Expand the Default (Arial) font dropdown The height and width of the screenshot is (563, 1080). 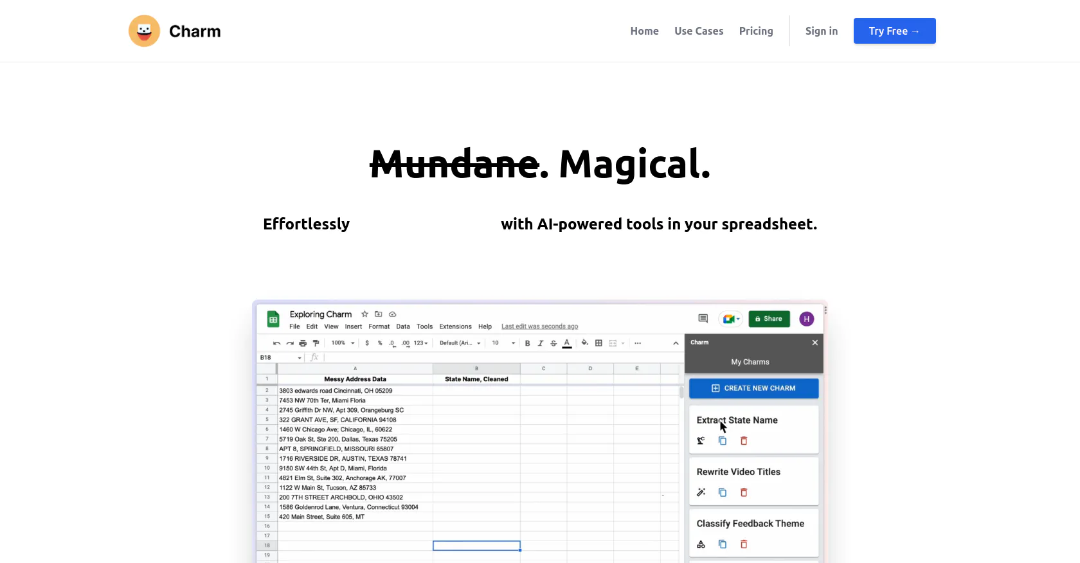(x=460, y=343)
